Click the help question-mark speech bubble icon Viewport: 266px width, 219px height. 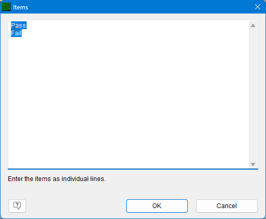(17, 206)
